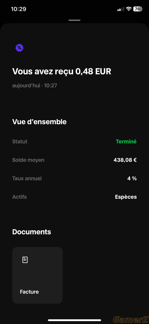The height and width of the screenshot is (324, 149).
Task: Tap the Taux annuel row label
Action: click(x=27, y=178)
